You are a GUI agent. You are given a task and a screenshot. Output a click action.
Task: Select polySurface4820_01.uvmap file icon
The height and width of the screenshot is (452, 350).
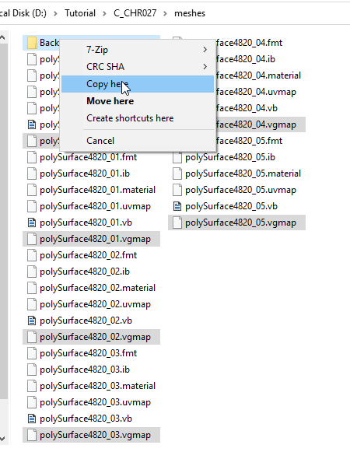tap(32, 206)
